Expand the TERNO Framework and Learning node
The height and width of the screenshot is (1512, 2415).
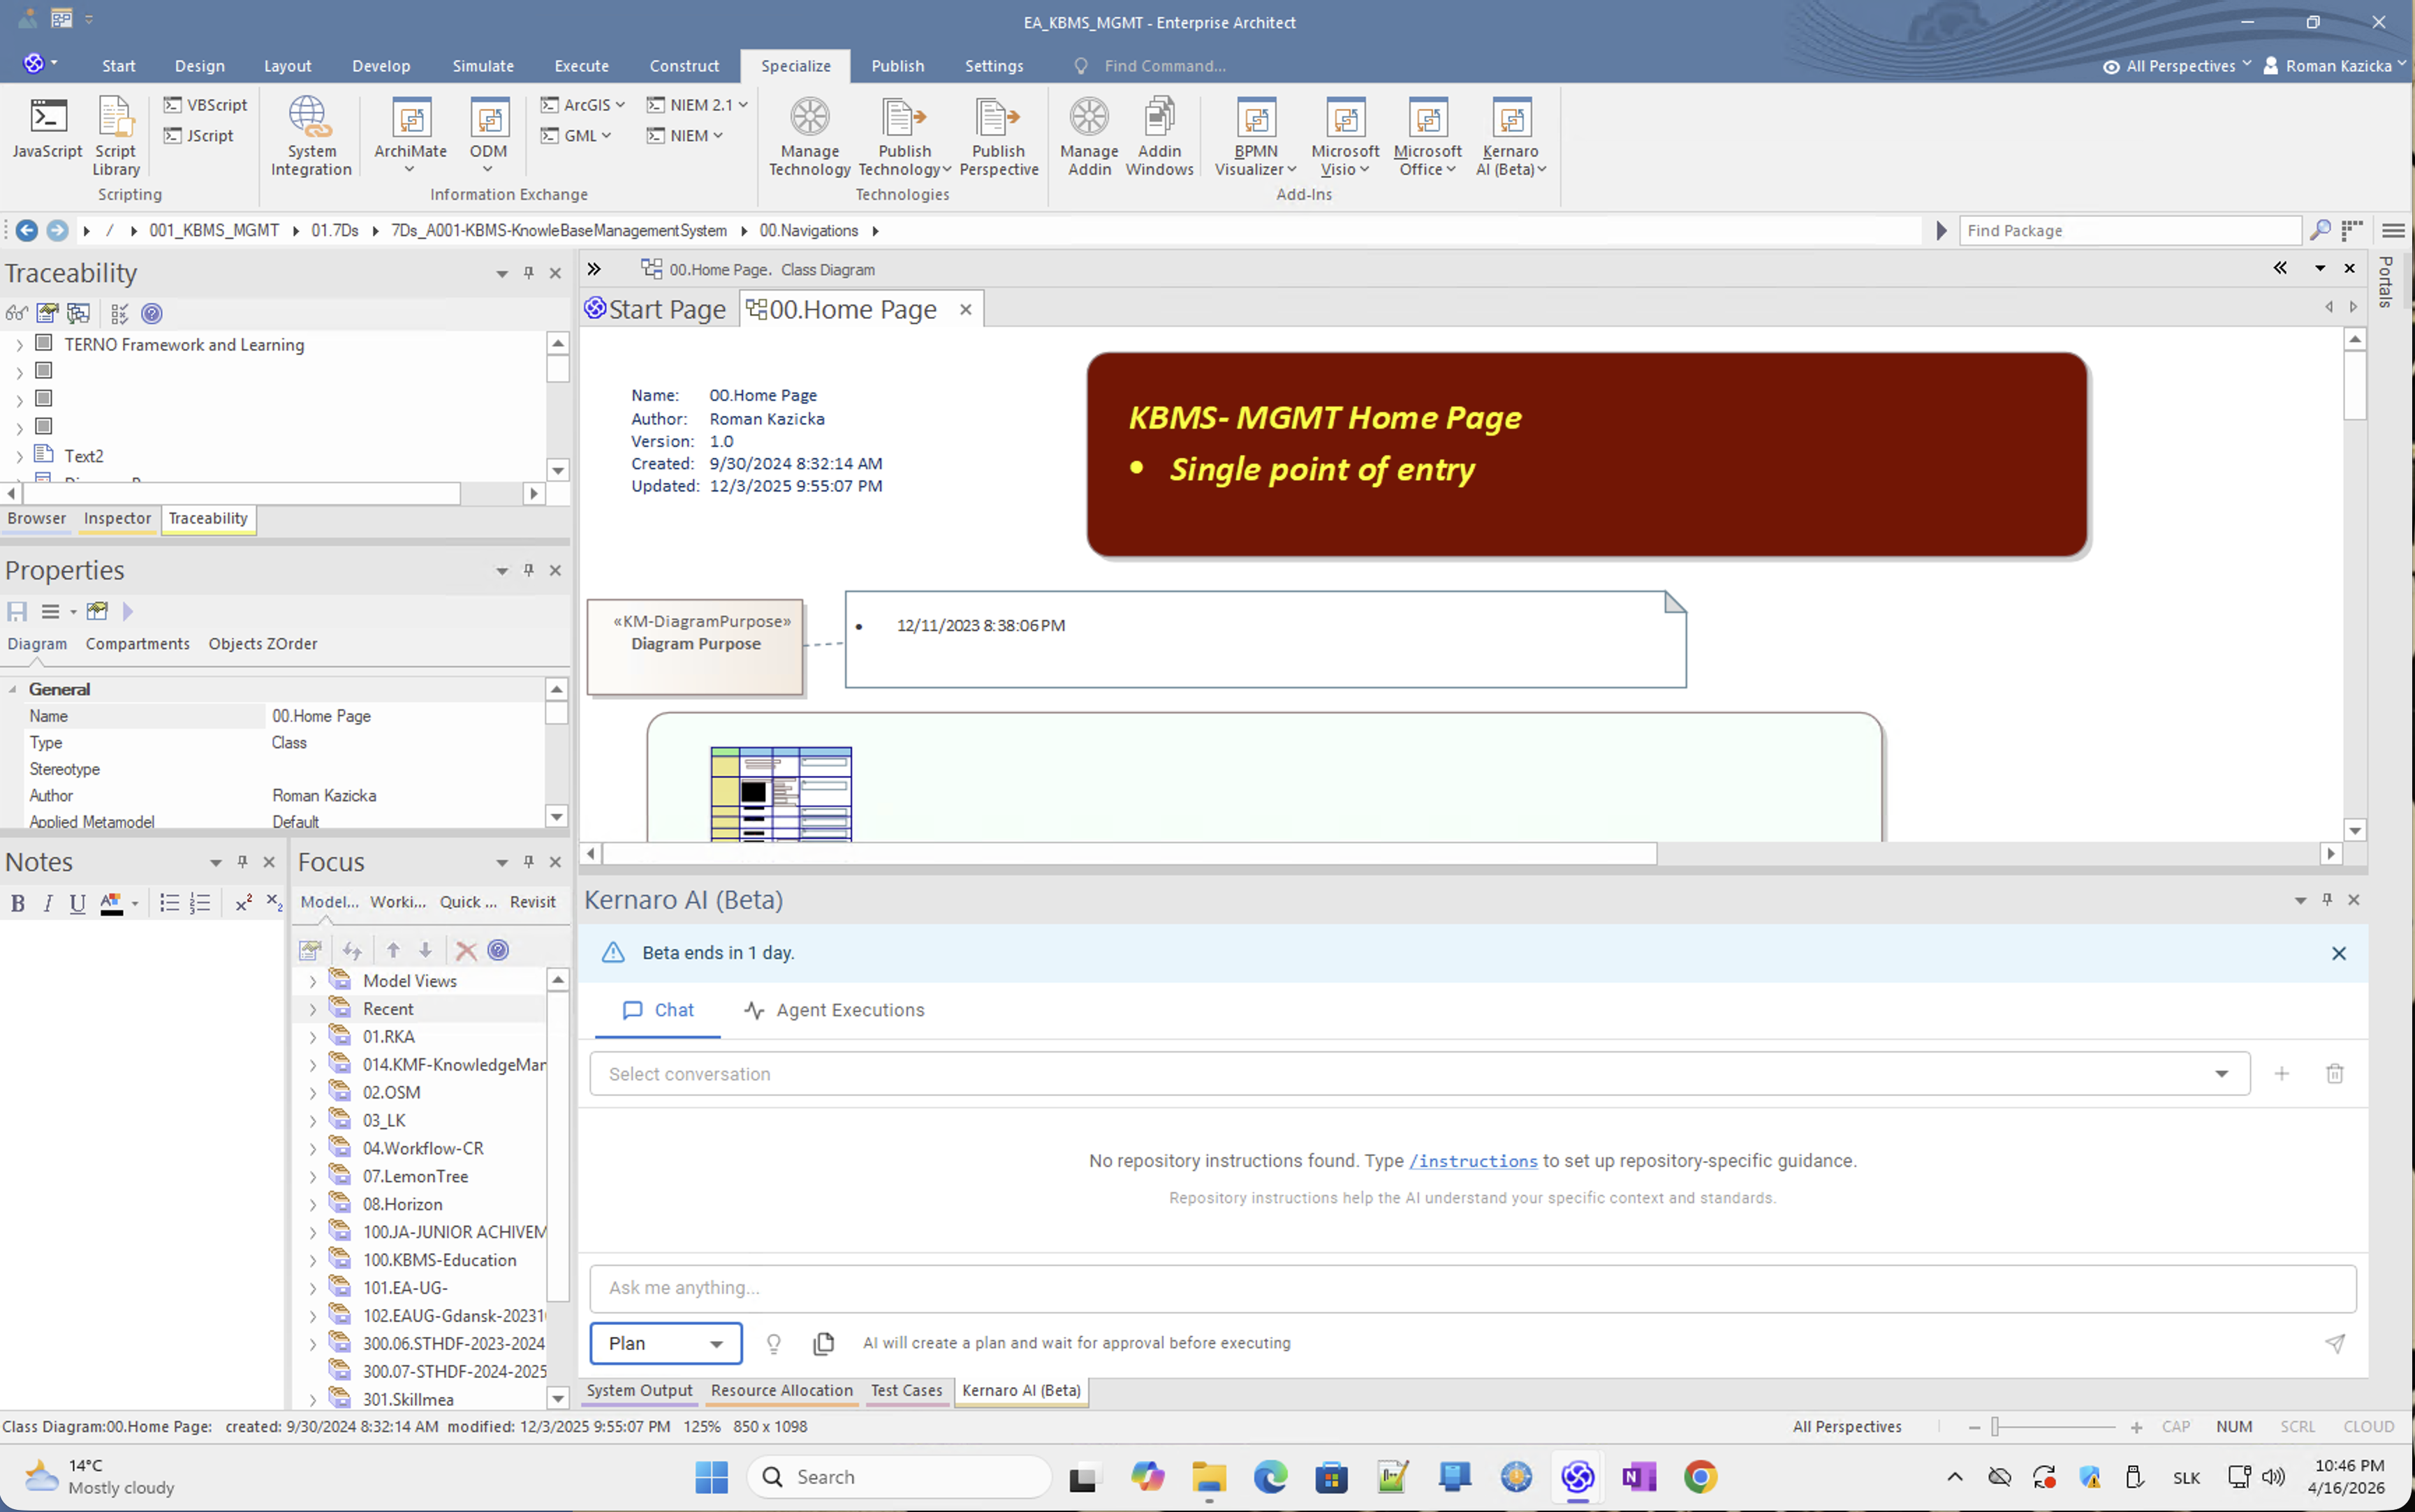point(19,345)
